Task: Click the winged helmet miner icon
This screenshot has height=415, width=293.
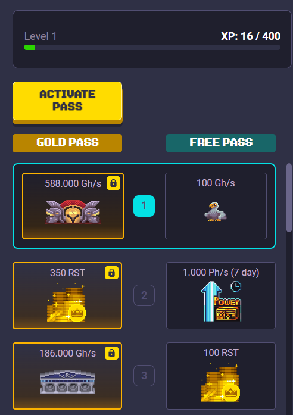Action: (x=73, y=213)
